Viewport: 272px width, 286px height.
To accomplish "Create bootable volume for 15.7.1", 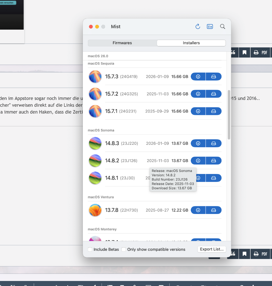I will tap(214, 111).
